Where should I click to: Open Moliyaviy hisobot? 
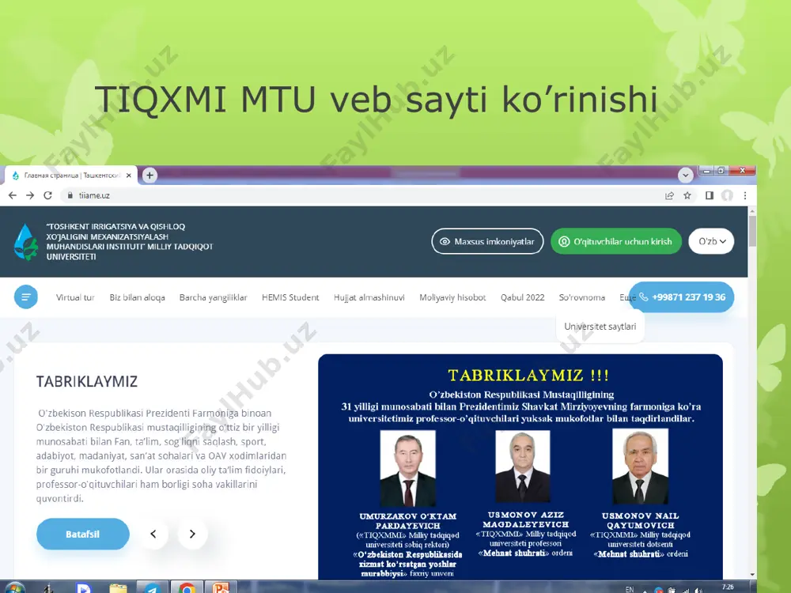[452, 297]
